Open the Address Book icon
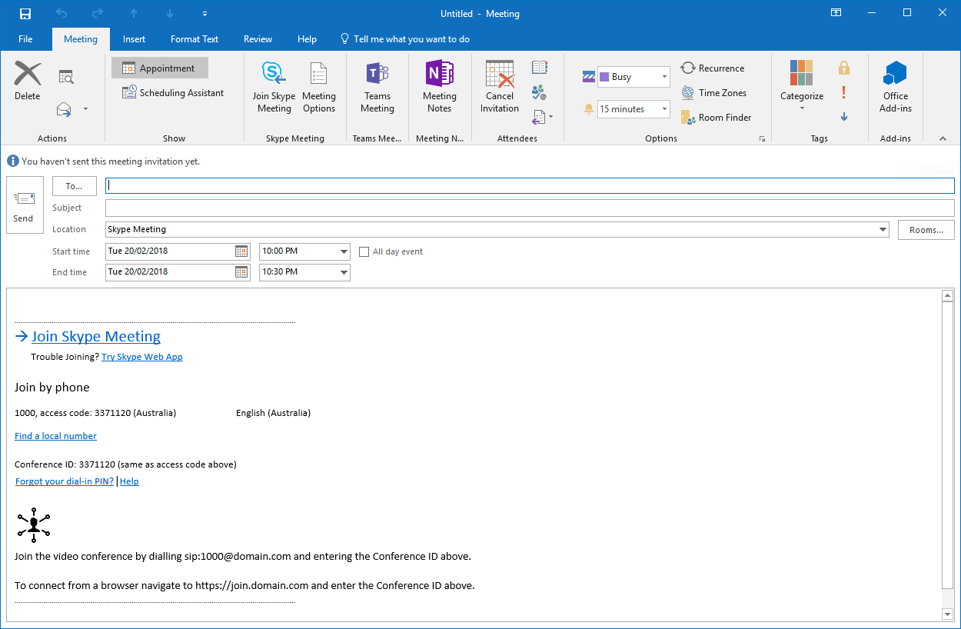This screenshot has height=629, width=961. [540, 68]
